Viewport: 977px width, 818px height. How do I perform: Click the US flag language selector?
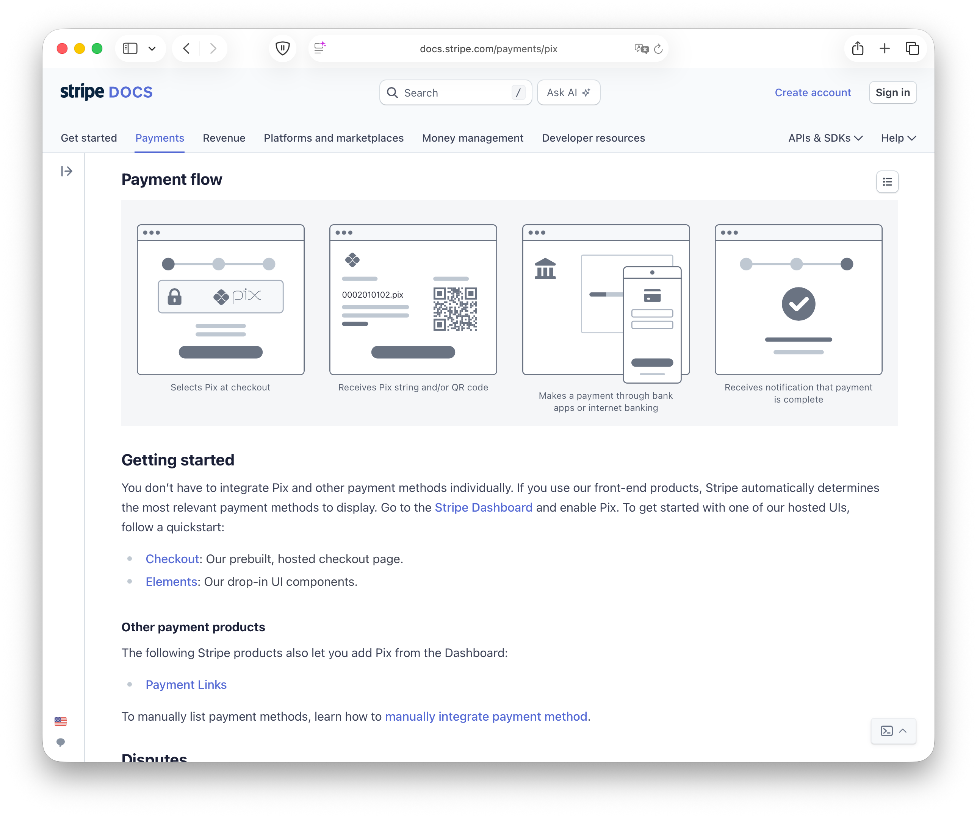coord(61,721)
